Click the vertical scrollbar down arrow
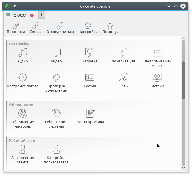Viewport: 192px width, 176px height. tap(184, 168)
